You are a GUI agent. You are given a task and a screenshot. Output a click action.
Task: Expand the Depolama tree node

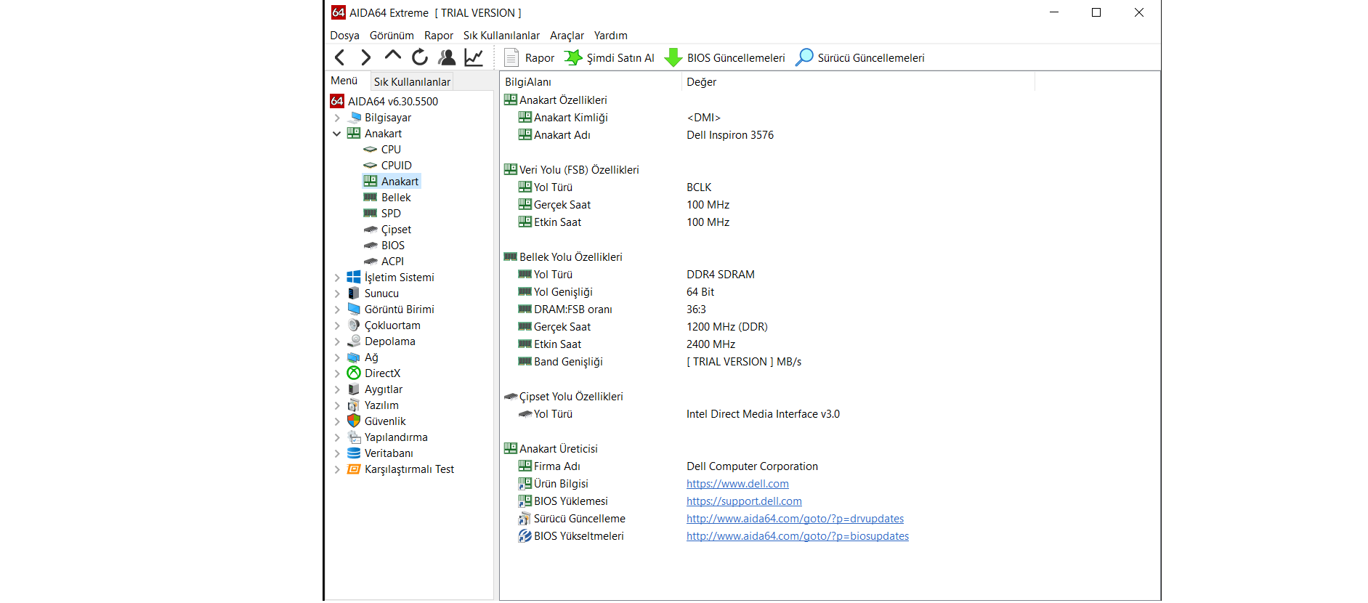(x=337, y=341)
